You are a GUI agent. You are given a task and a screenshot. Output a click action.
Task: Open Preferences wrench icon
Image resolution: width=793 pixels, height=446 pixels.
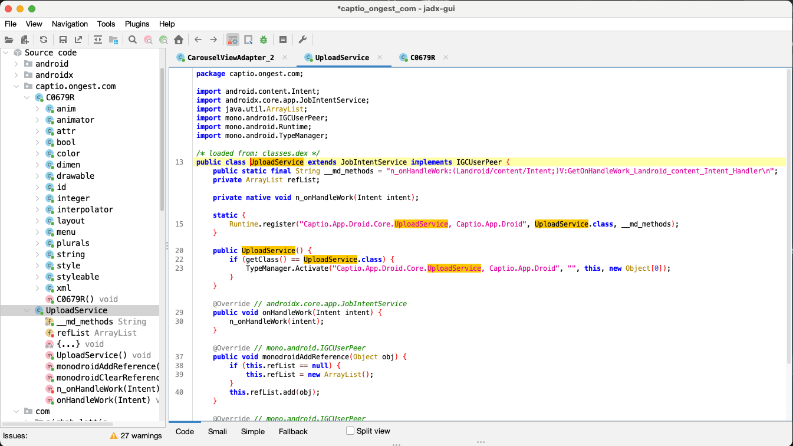click(302, 40)
